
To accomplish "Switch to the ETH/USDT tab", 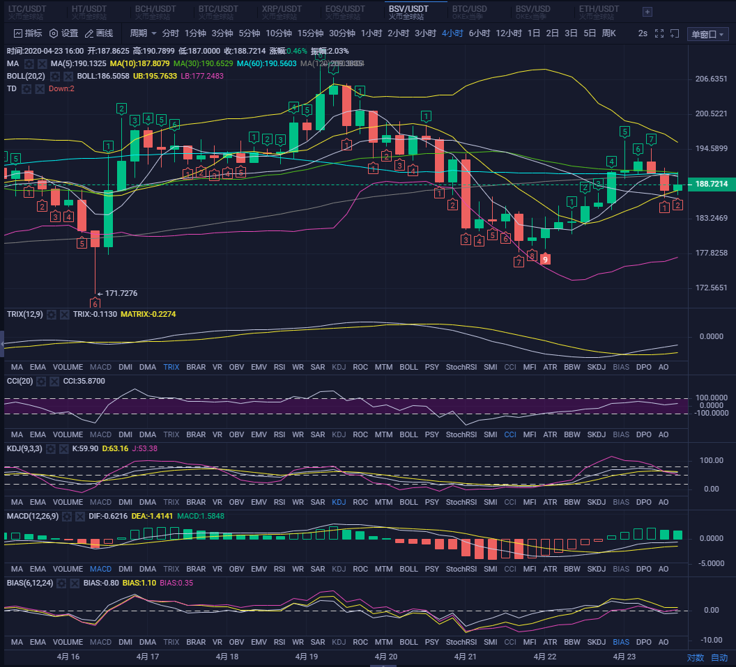I will [x=599, y=12].
